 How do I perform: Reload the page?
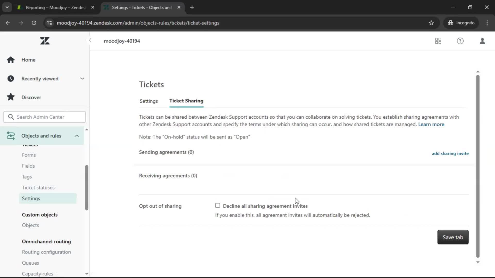(x=34, y=23)
